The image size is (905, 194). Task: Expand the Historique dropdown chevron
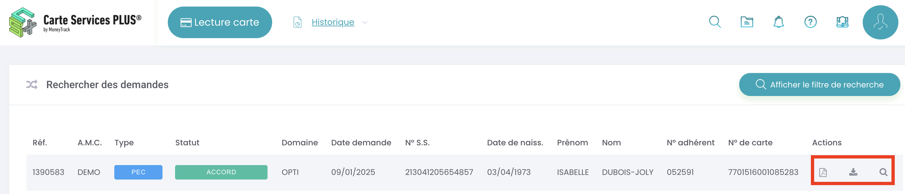coord(365,22)
